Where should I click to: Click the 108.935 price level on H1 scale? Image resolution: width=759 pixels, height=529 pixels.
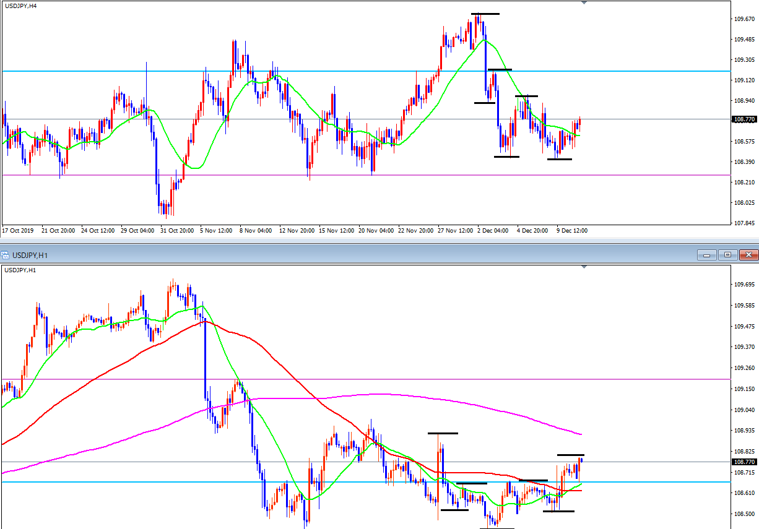[744, 431]
